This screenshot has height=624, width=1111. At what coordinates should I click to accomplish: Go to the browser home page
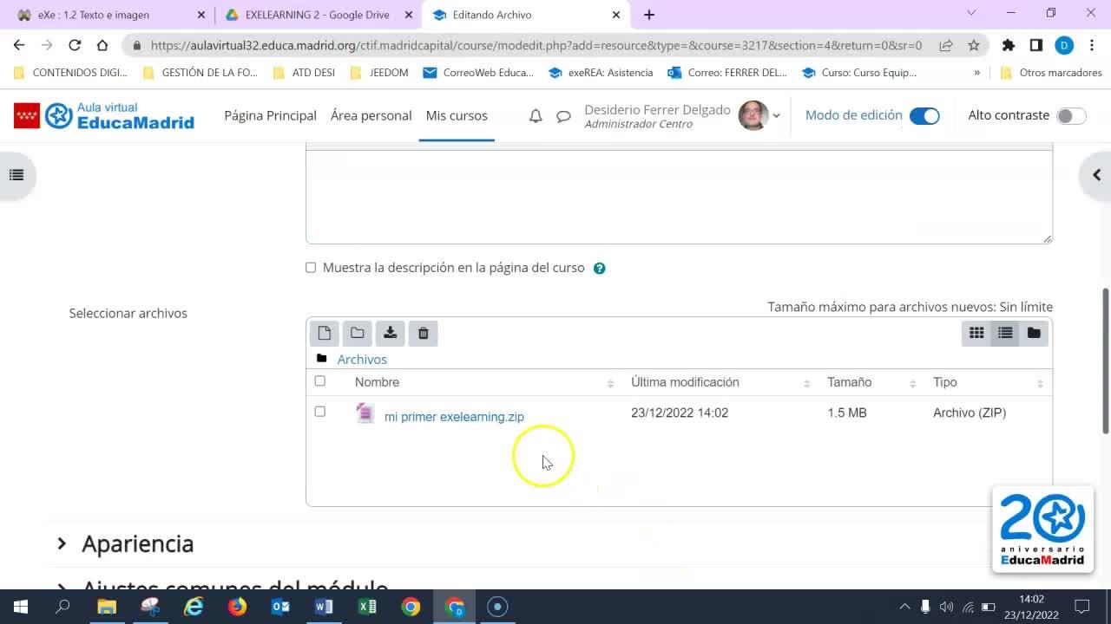[x=102, y=45]
